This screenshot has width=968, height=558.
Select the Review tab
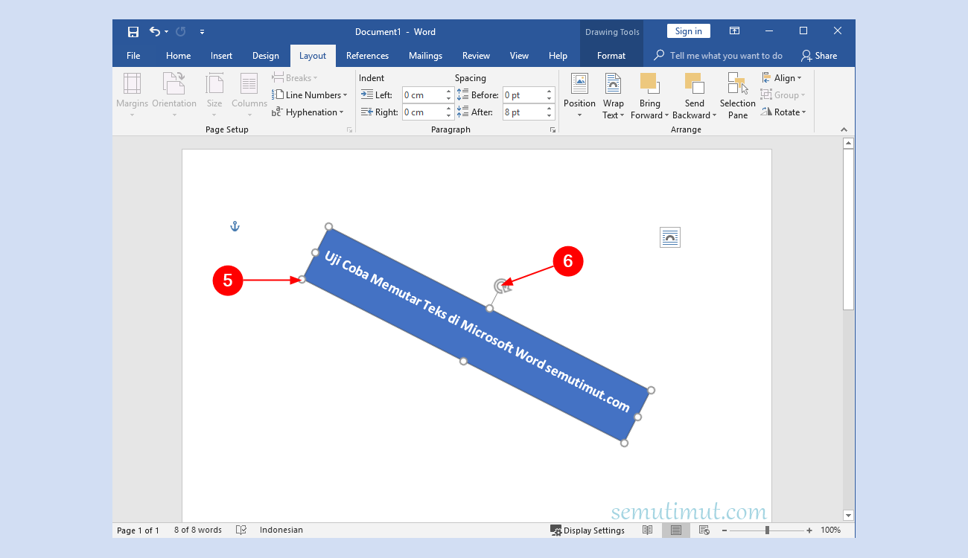(476, 56)
